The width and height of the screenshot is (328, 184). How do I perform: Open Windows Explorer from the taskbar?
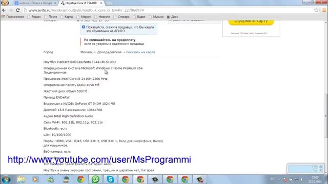click(21, 179)
